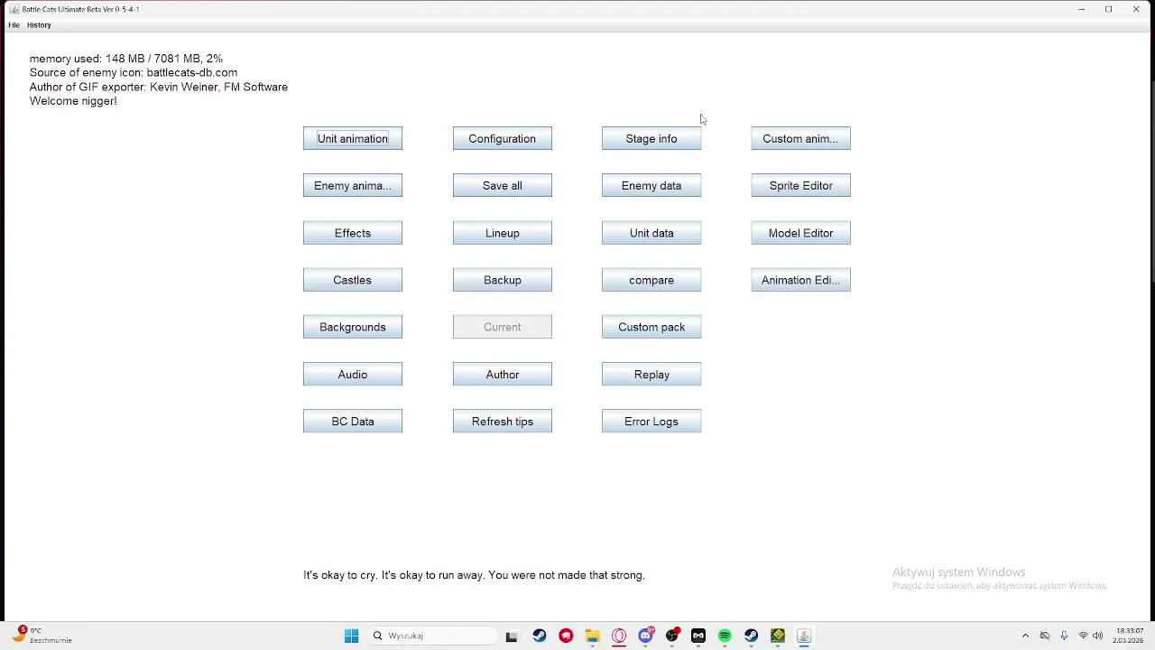Click the 'Author of GIF exporter' credit line

(159, 87)
